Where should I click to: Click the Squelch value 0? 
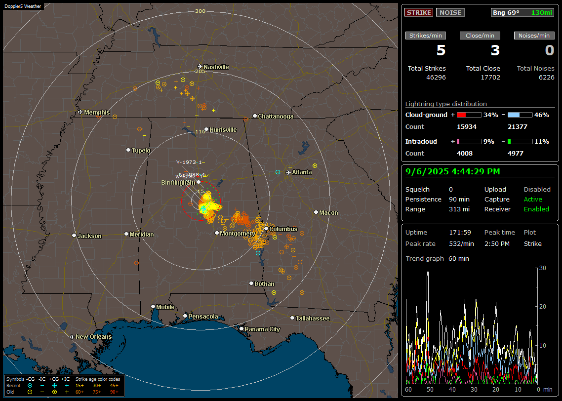[451, 190]
